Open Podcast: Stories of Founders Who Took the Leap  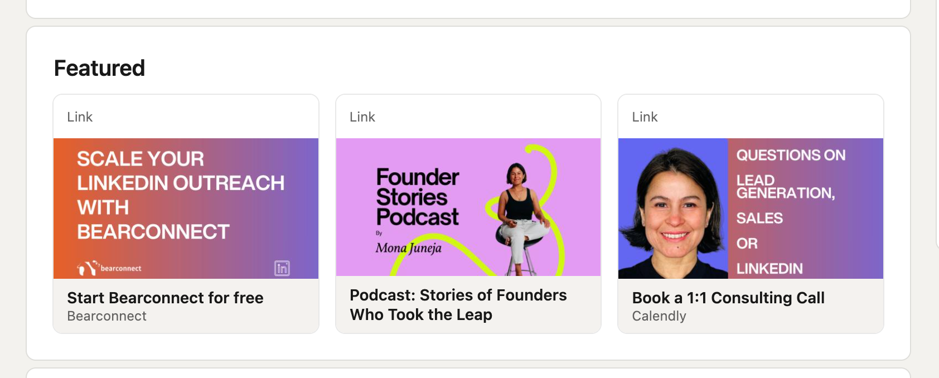(458, 305)
